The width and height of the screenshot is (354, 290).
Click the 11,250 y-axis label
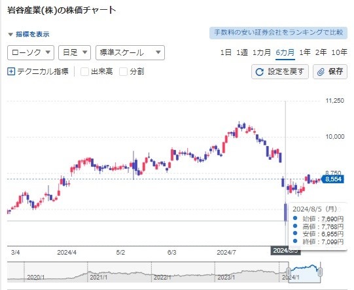tap(335, 101)
